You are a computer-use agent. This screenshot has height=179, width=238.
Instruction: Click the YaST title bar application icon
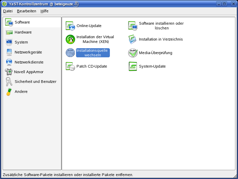pyautogui.click(x=4, y=4)
